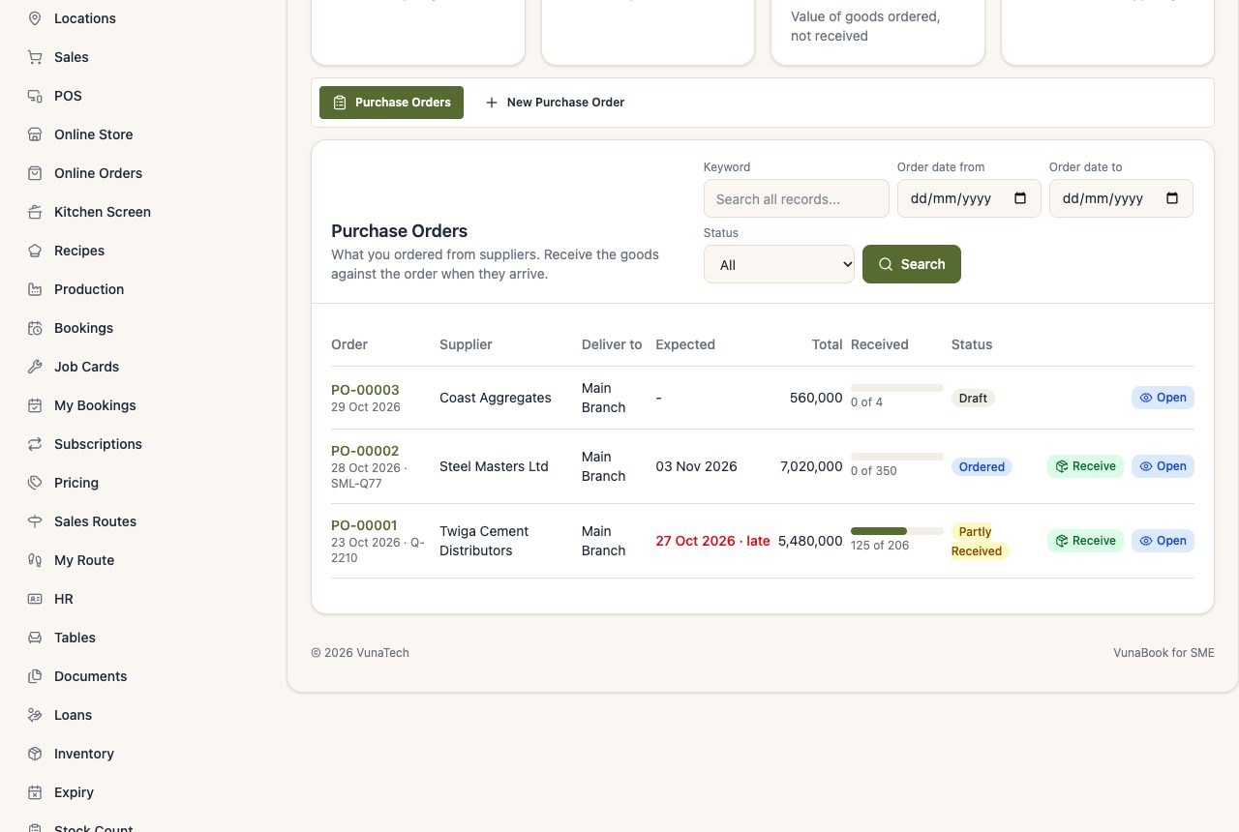Open order PO-00003 with the Open button
Screen dimensions: 1239x832
coord(1163,398)
